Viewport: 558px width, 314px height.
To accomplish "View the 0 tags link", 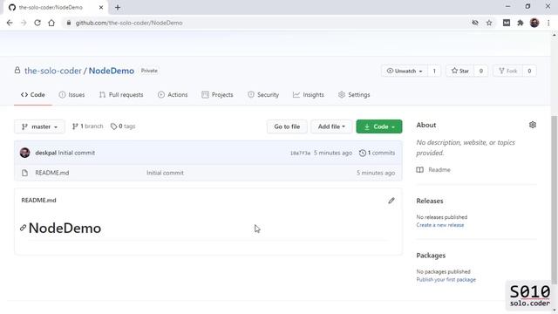I will point(123,126).
